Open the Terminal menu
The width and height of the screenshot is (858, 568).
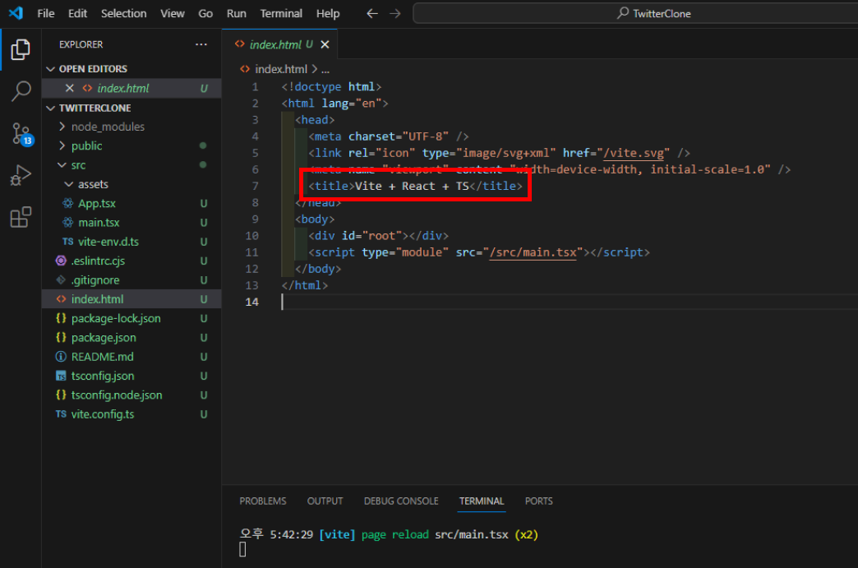coord(281,13)
